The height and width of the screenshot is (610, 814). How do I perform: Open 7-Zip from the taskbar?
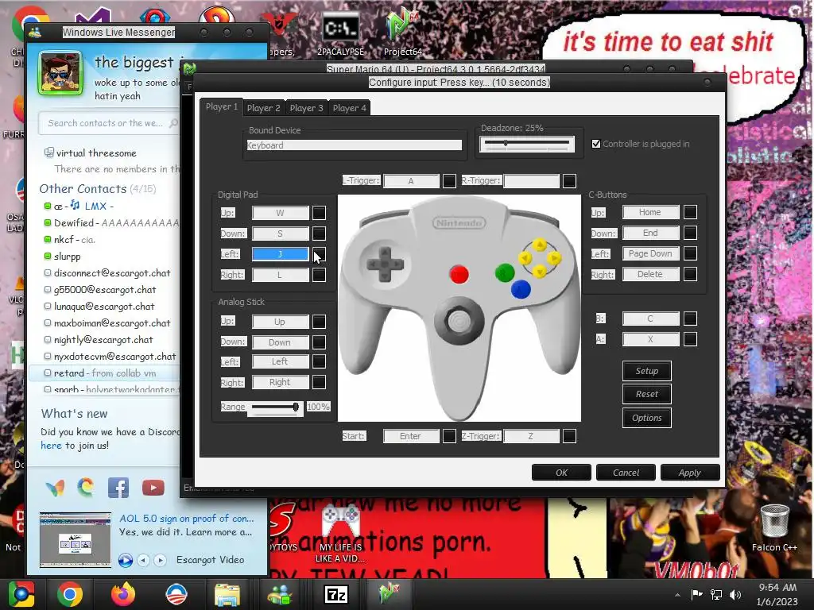click(336, 595)
